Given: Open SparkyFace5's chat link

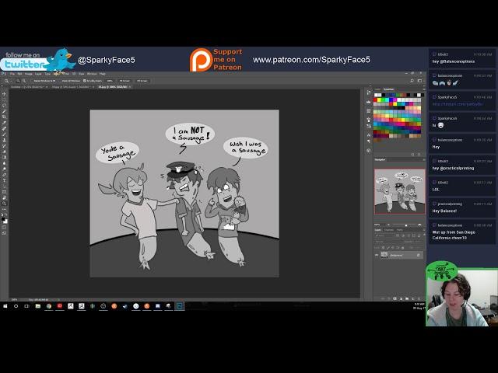Looking at the screenshot, I should click(x=458, y=104).
